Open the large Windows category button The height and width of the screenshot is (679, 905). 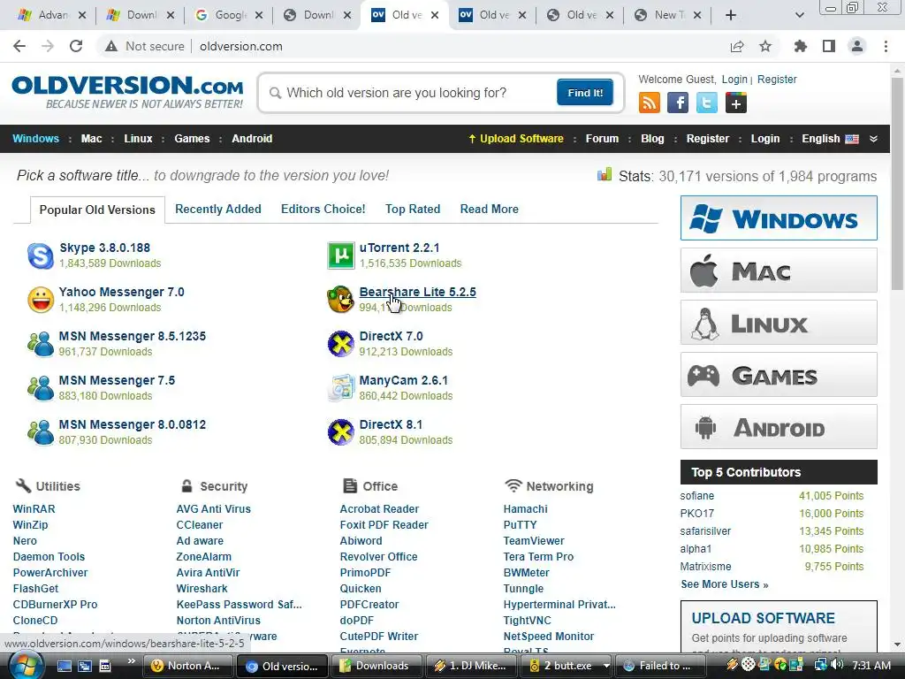click(779, 218)
